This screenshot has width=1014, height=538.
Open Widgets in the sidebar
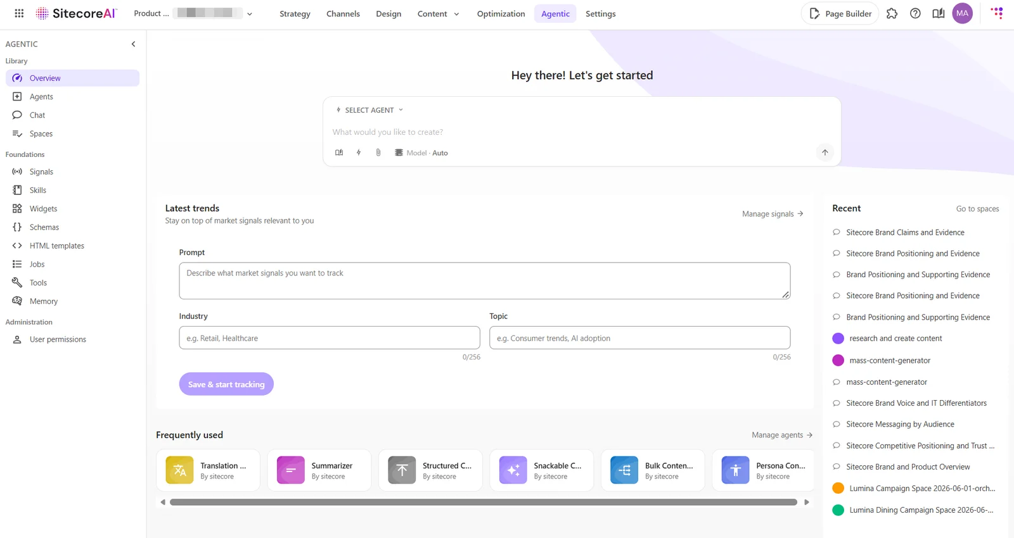72,208
